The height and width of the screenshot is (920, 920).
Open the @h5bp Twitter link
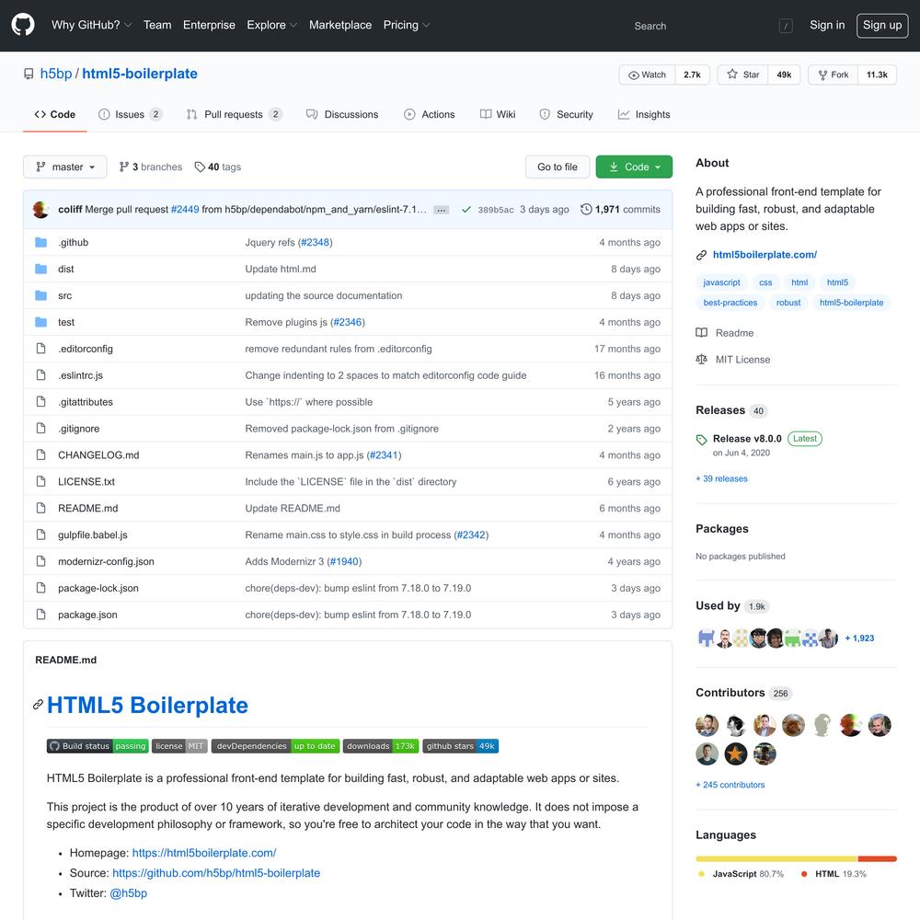(129, 893)
